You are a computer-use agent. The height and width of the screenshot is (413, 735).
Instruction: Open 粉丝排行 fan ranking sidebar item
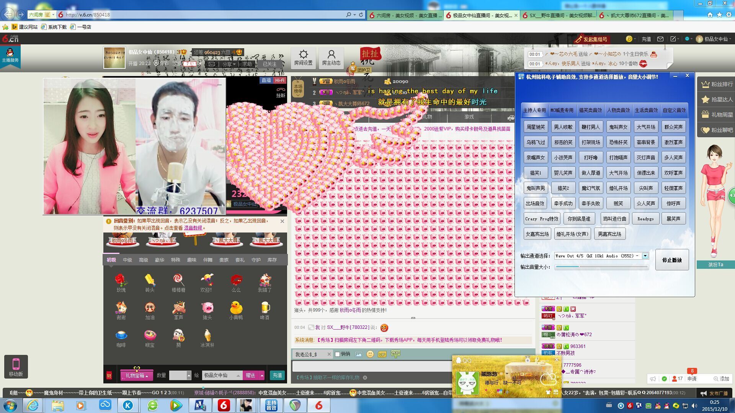tap(717, 84)
